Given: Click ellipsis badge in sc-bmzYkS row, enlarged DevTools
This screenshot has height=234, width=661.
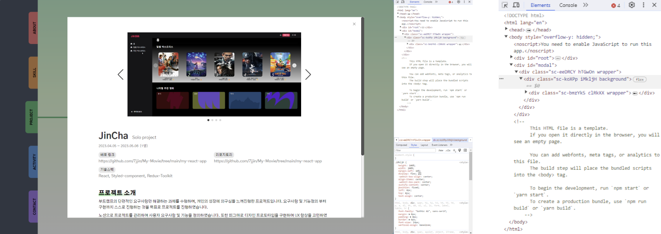Looking at the screenshot, I should pos(635,93).
